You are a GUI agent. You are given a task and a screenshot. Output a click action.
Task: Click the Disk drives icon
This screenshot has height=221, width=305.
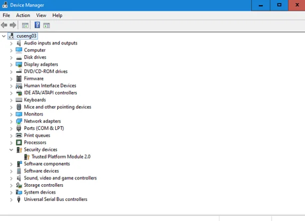tap(19, 58)
